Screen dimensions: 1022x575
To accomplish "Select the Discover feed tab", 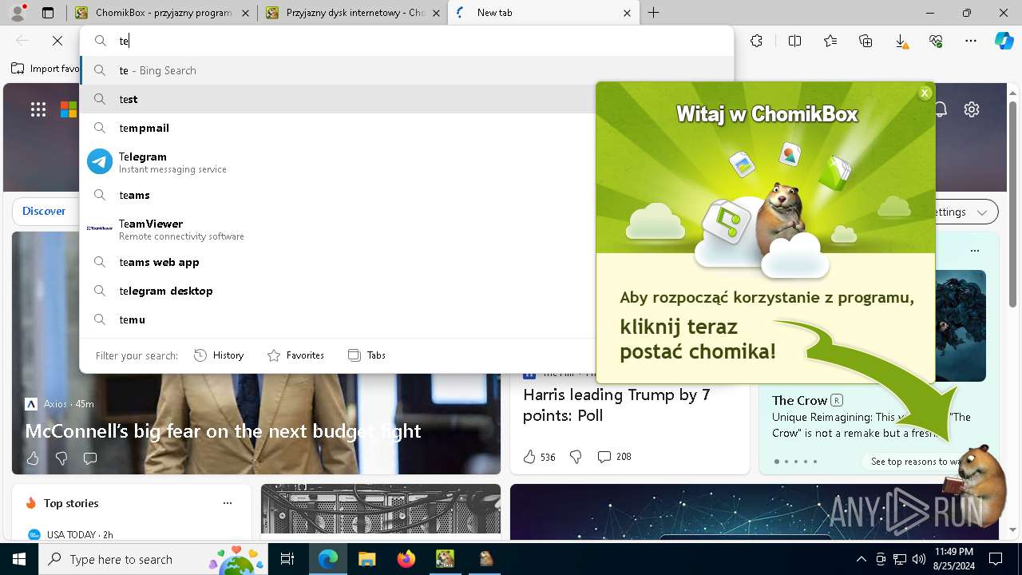I will pyautogui.click(x=44, y=211).
